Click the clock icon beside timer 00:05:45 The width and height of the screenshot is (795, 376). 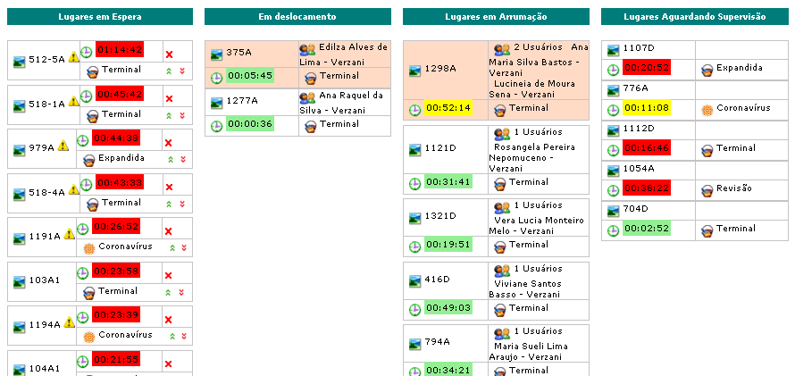click(x=216, y=77)
